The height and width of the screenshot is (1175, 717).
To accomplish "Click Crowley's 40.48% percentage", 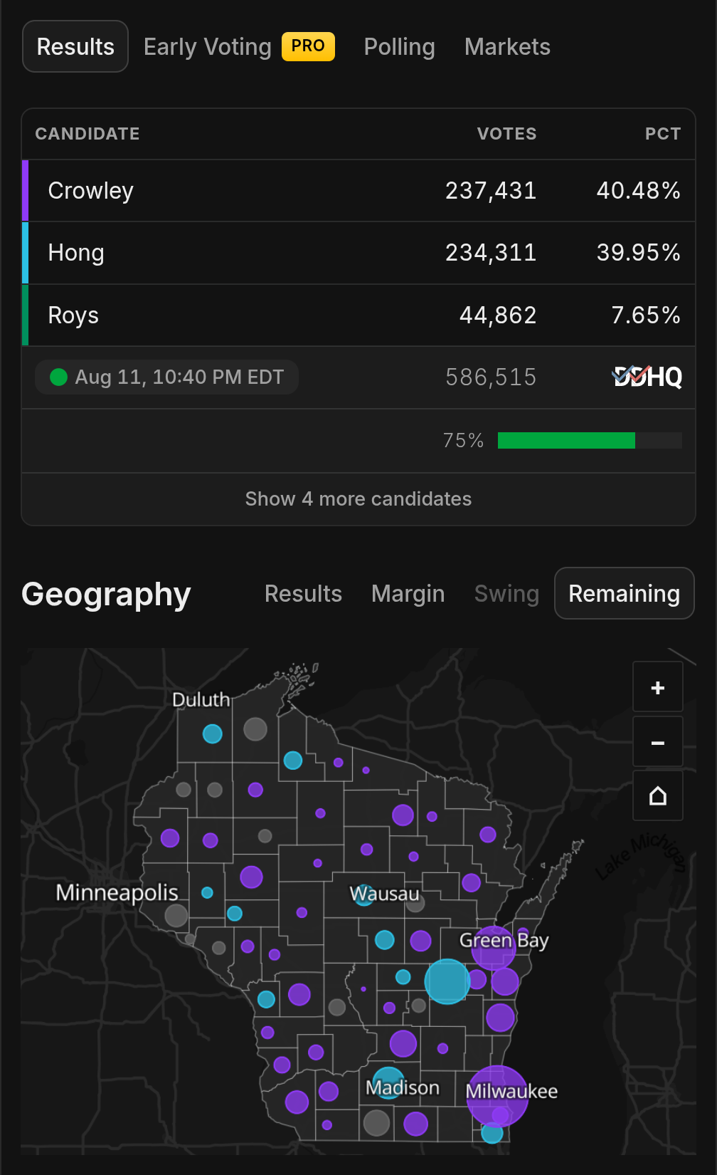I will (638, 190).
